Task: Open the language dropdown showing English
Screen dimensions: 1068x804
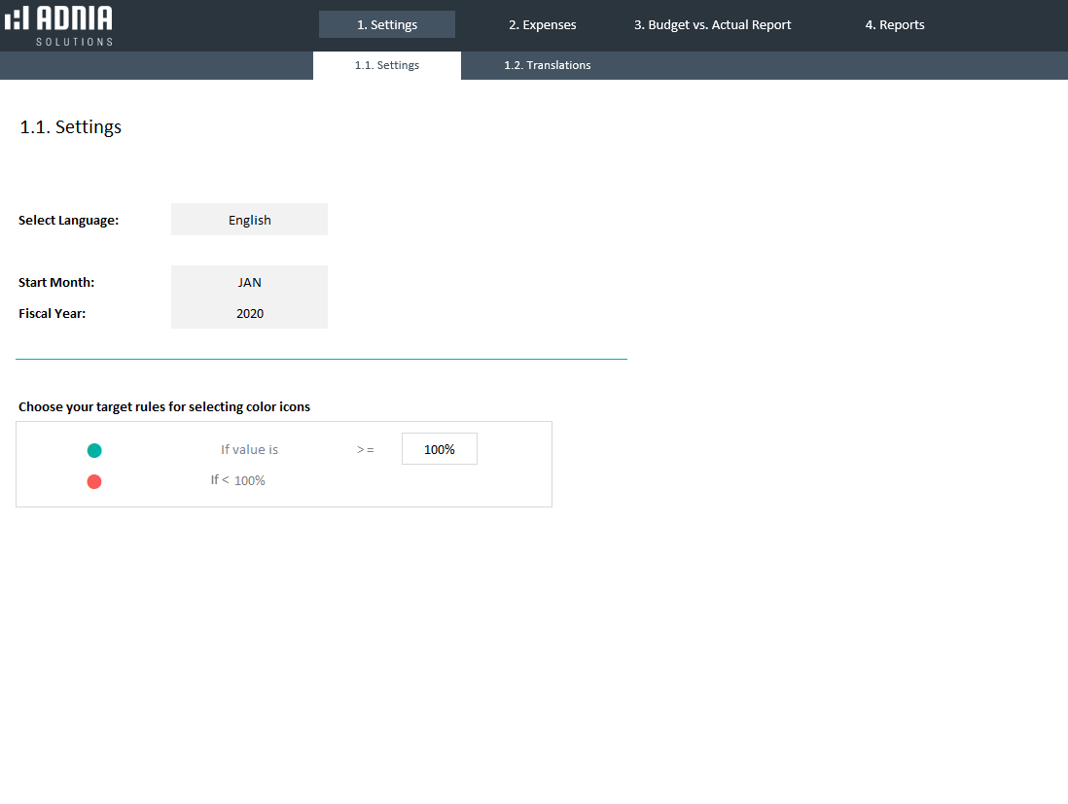Action: pyautogui.click(x=249, y=220)
